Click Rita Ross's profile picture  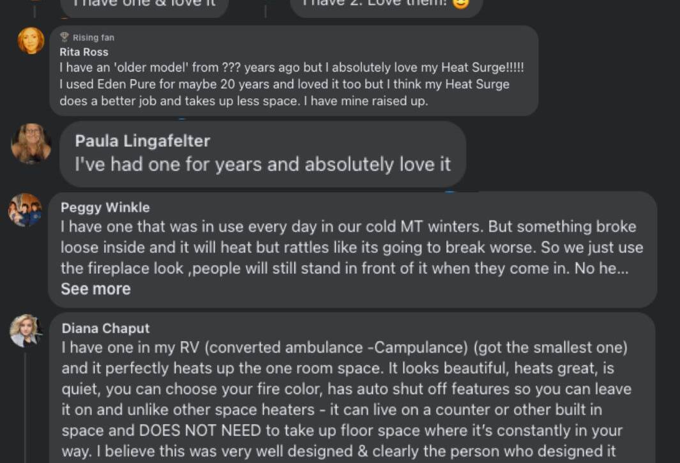[x=31, y=41]
